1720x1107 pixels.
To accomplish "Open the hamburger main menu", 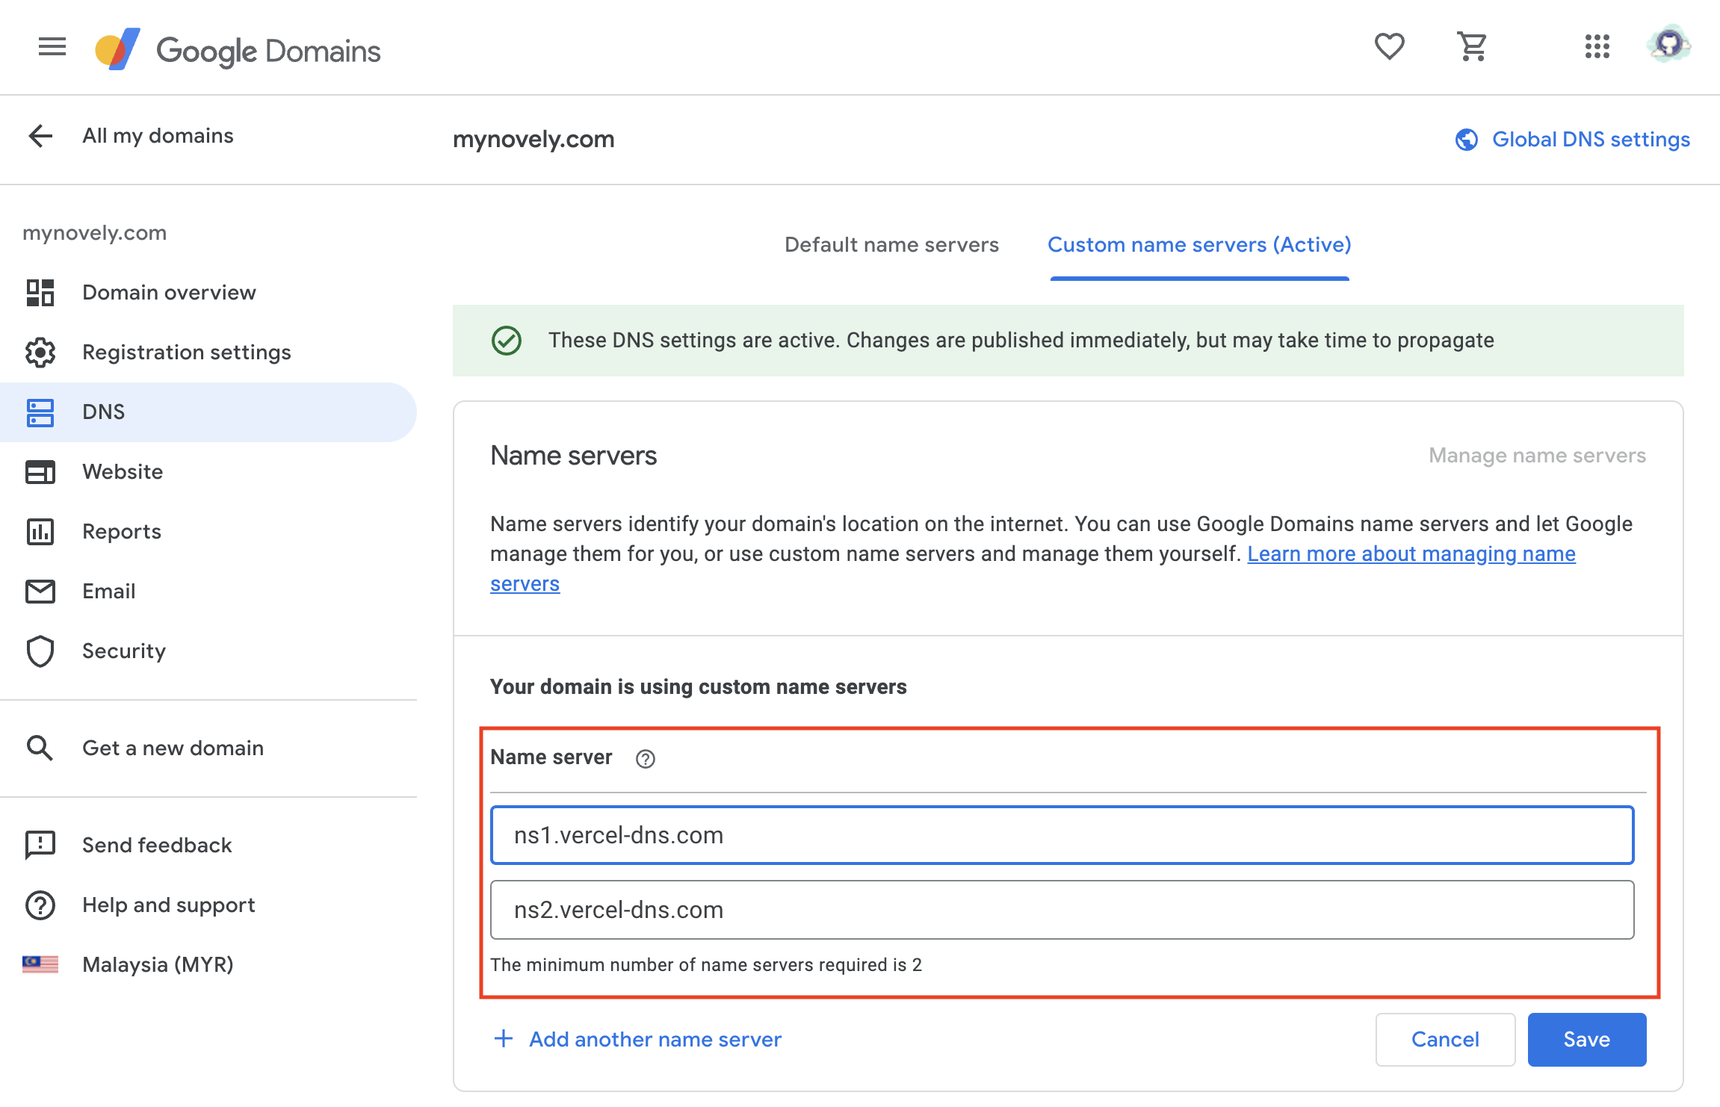I will pyautogui.click(x=52, y=47).
